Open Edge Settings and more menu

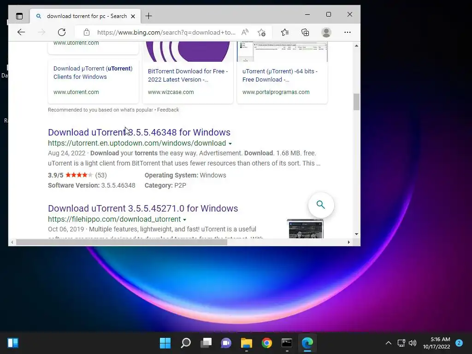click(348, 32)
